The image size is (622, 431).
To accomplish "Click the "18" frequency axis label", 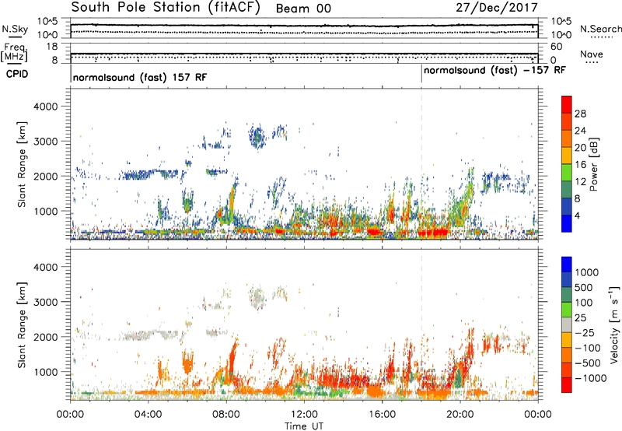I will (52, 47).
